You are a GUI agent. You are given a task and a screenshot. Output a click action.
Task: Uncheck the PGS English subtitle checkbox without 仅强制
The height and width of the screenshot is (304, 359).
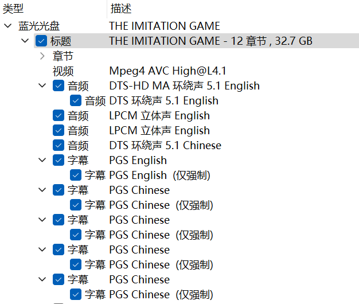58,160
